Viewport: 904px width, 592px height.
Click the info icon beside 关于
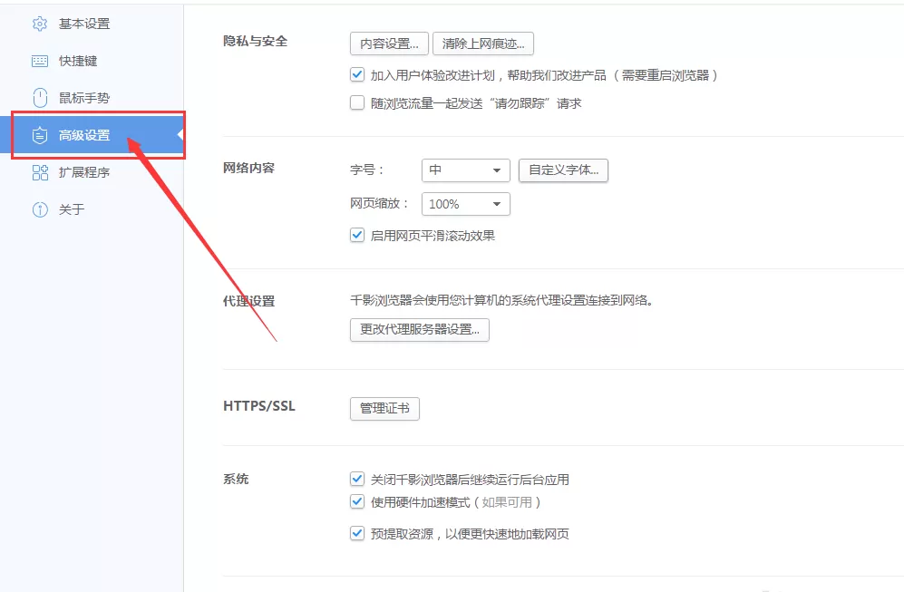click(x=40, y=209)
